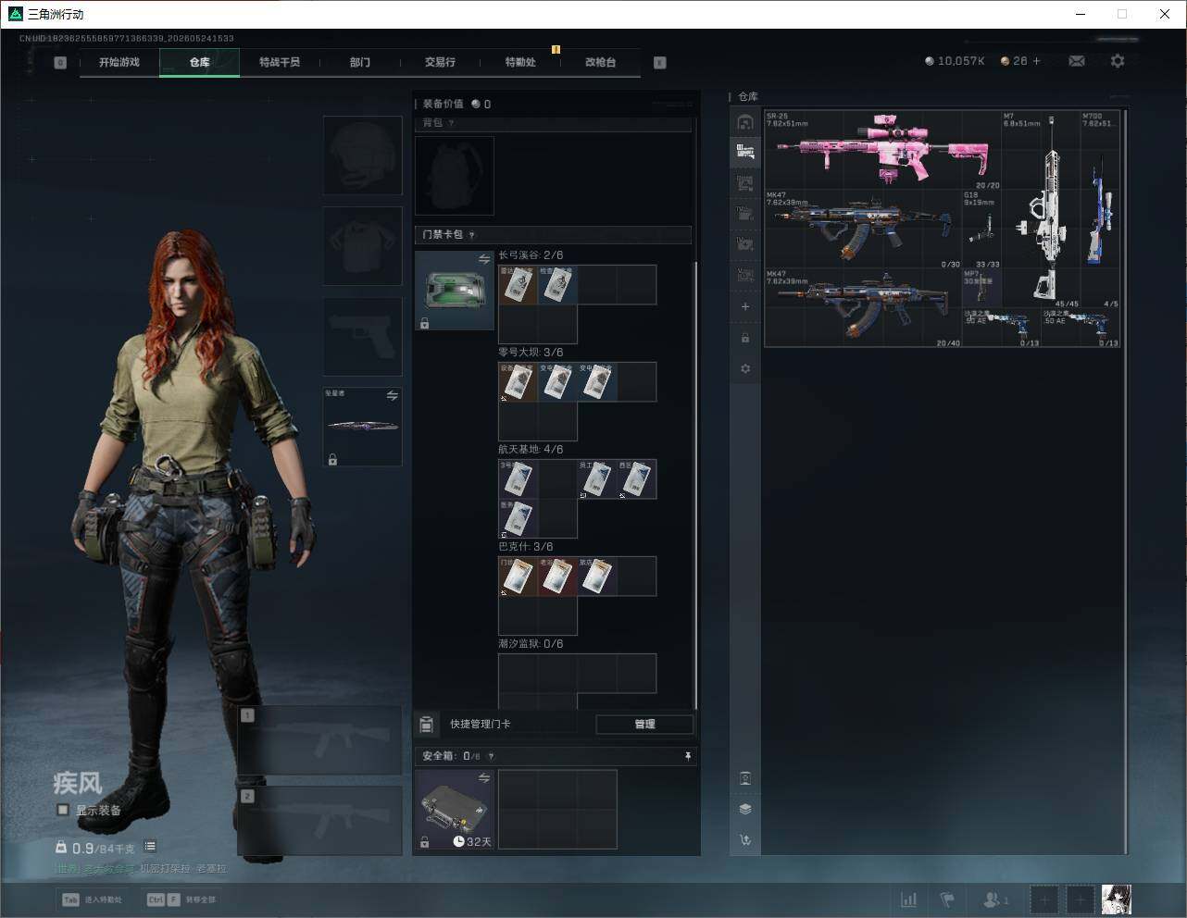Select the MP7 magazine item
This screenshot has width=1187, height=918.
coord(982,288)
